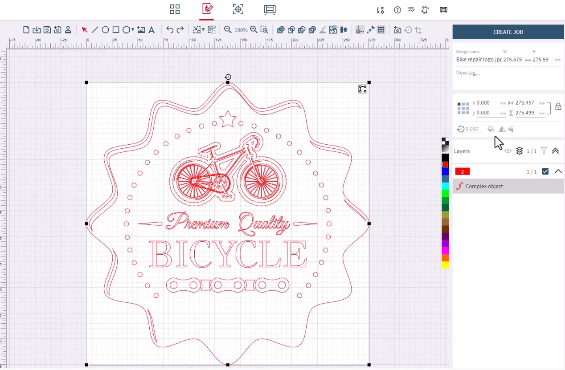Zoom in using the magnifier plus icon
Image resolution: width=565 pixels, height=370 pixels.
pyautogui.click(x=254, y=30)
